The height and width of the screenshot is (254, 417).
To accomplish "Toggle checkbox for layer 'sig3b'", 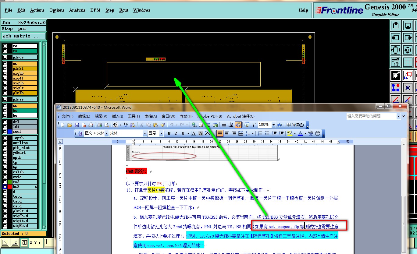I will pyautogui.click(x=5, y=73).
